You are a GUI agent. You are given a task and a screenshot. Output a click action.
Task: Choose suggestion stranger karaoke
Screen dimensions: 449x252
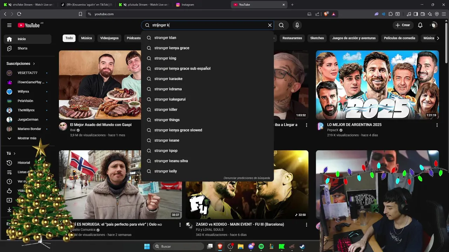(x=207, y=79)
